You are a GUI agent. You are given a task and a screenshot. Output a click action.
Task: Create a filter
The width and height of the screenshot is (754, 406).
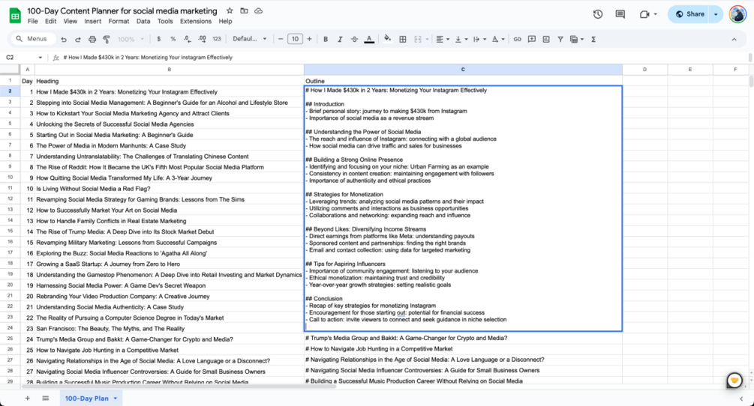(x=560, y=40)
